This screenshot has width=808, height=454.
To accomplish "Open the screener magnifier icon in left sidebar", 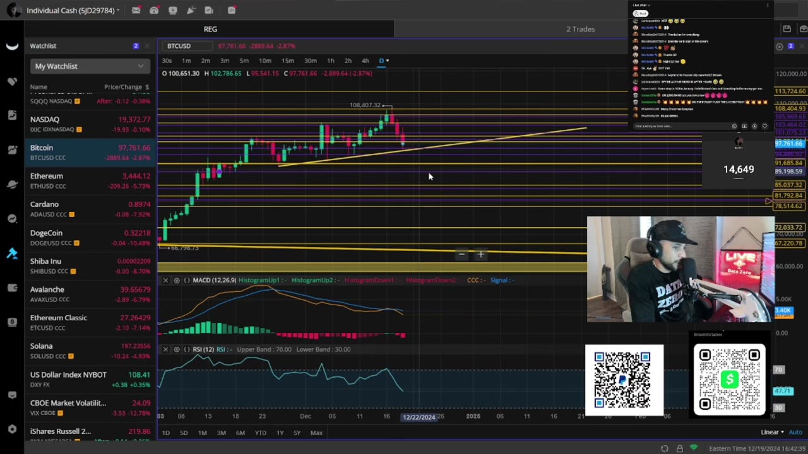I will pos(12,219).
